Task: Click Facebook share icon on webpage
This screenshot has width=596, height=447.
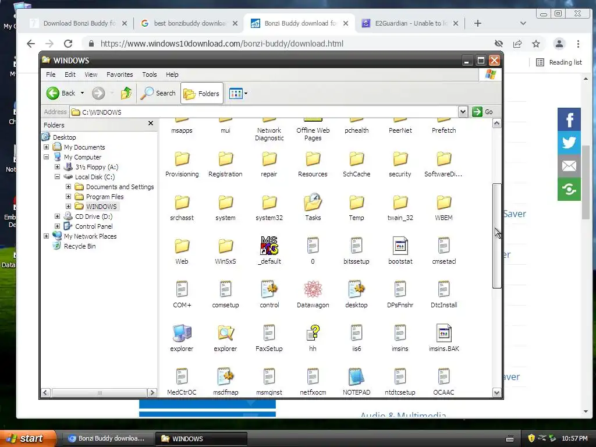Action: point(569,119)
